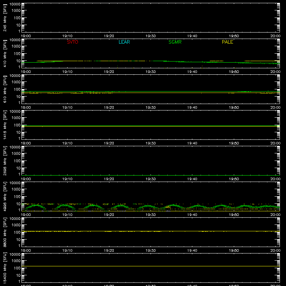Select the 4995 MHz [SFU] axis title

(5, 196)
